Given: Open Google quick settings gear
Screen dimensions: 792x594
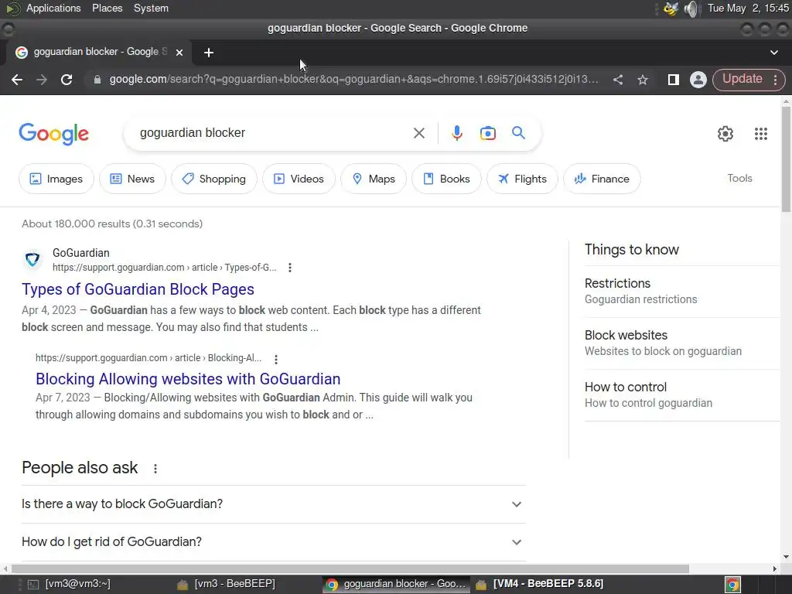Looking at the screenshot, I should [x=725, y=134].
